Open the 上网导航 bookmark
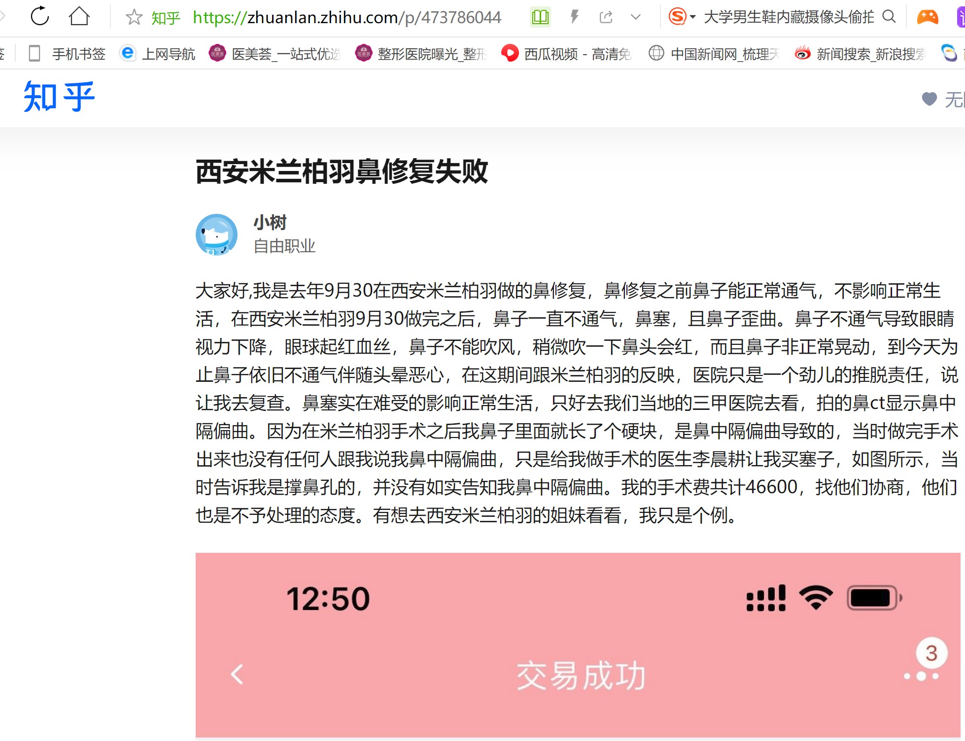Viewport: 965px width, 741px height. [158, 54]
